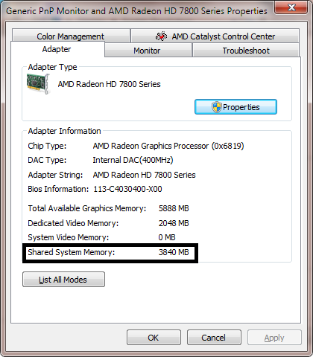Image resolution: width=313 pixels, height=357 pixels.
Task: Click List All Modes button
Action: (63, 280)
